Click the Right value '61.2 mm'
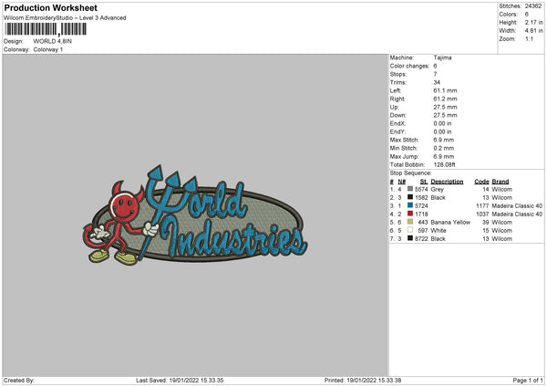This screenshot has width=547, height=387. coord(445,99)
